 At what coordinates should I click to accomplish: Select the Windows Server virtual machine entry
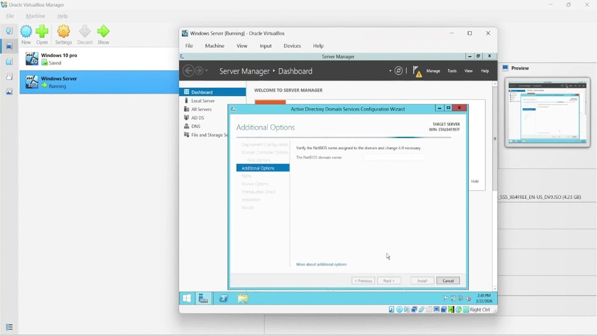pyautogui.click(x=99, y=82)
